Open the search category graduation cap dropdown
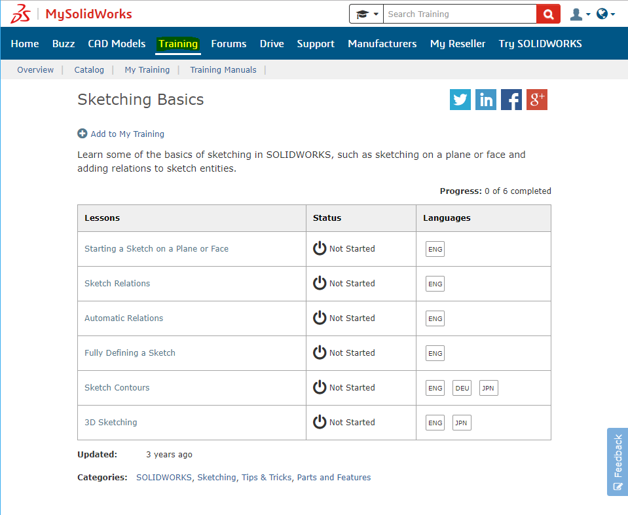Image resolution: width=628 pixels, height=515 pixels. tap(366, 14)
